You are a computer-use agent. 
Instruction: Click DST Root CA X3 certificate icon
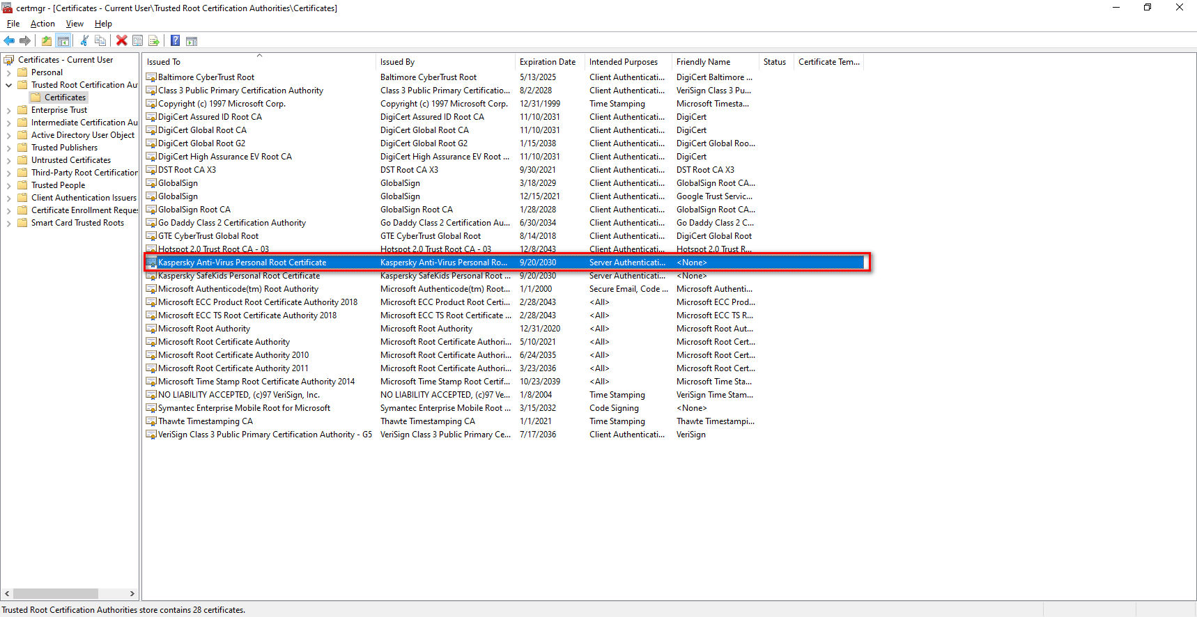click(x=151, y=170)
